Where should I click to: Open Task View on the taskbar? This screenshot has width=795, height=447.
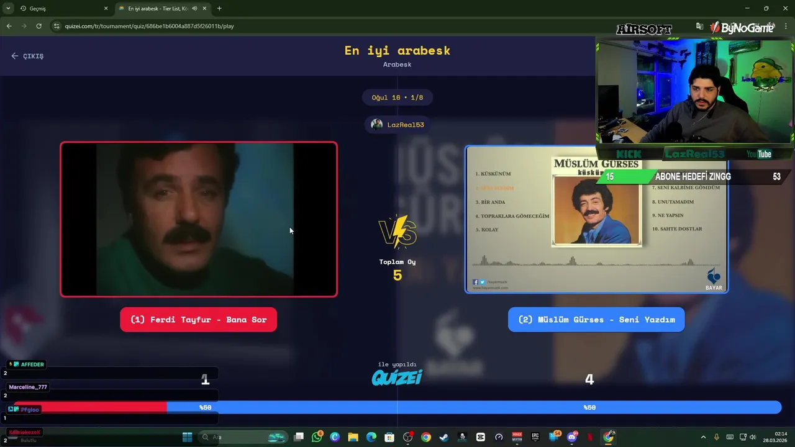click(x=299, y=437)
